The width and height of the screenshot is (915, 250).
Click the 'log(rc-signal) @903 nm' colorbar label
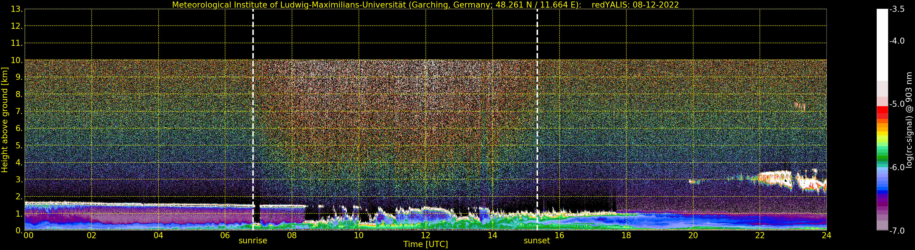[909, 120]
